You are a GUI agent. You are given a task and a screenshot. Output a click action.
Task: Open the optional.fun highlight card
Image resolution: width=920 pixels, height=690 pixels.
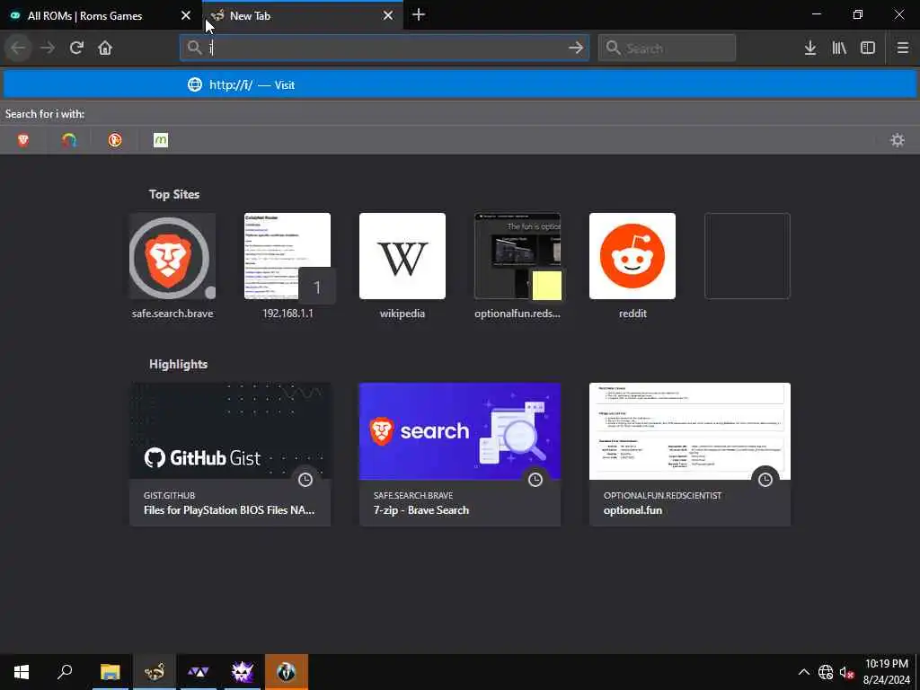point(690,455)
